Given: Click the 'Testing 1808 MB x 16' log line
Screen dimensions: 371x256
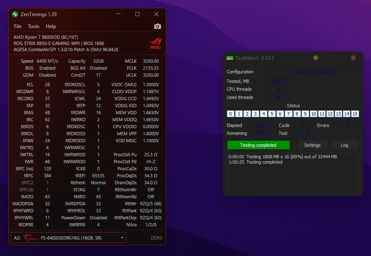Looking at the screenshot, I should tap(283, 157).
